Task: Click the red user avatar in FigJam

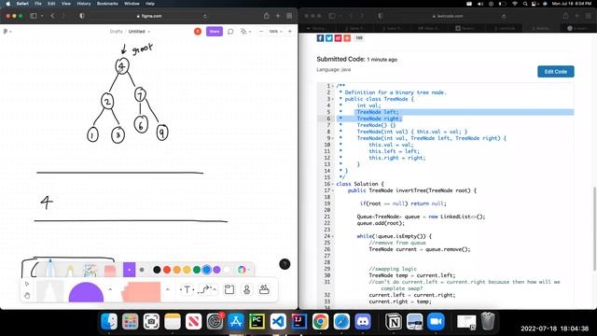Action: (198, 31)
